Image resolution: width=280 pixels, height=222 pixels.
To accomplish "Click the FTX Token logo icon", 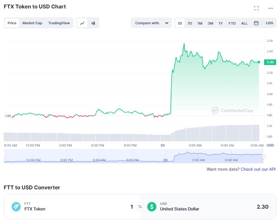I will point(16,207).
